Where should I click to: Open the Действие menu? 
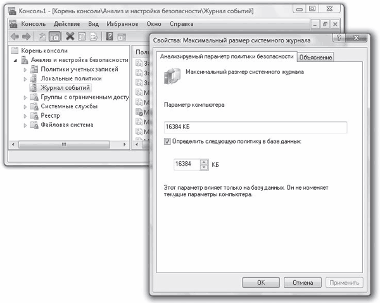(x=66, y=24)
